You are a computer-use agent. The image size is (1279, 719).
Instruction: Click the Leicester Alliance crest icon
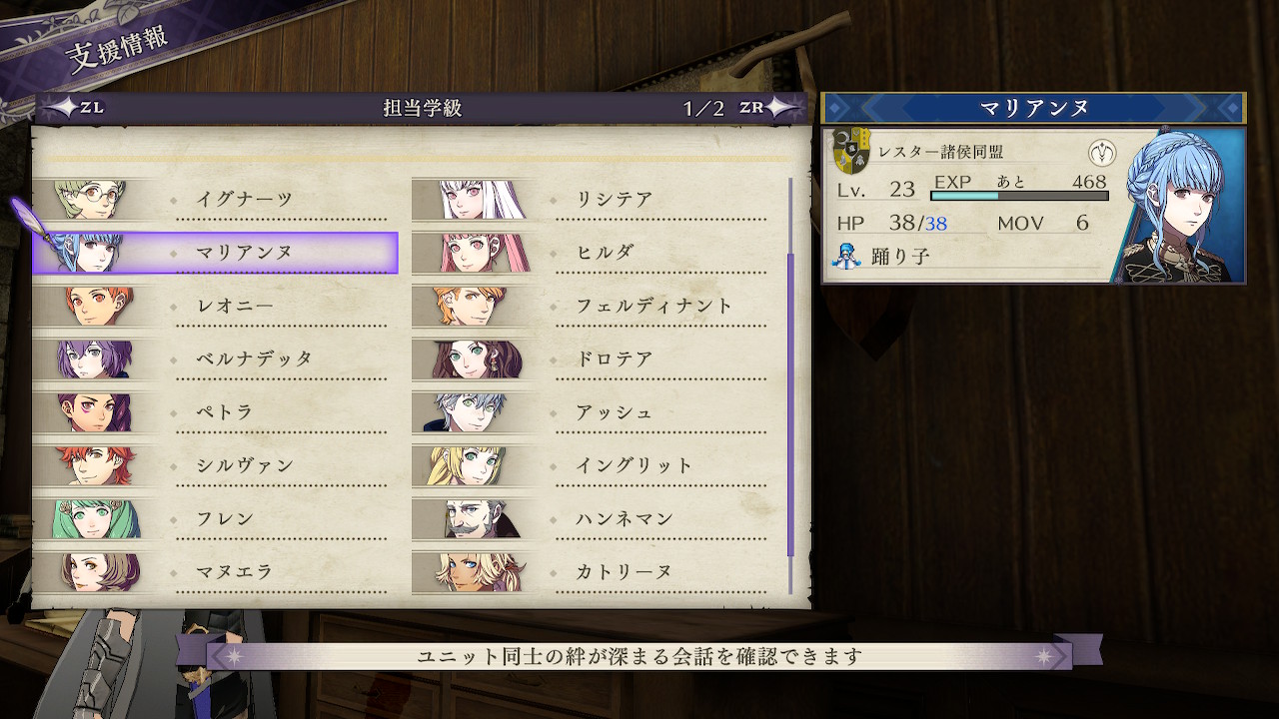(x=851, y=153)
